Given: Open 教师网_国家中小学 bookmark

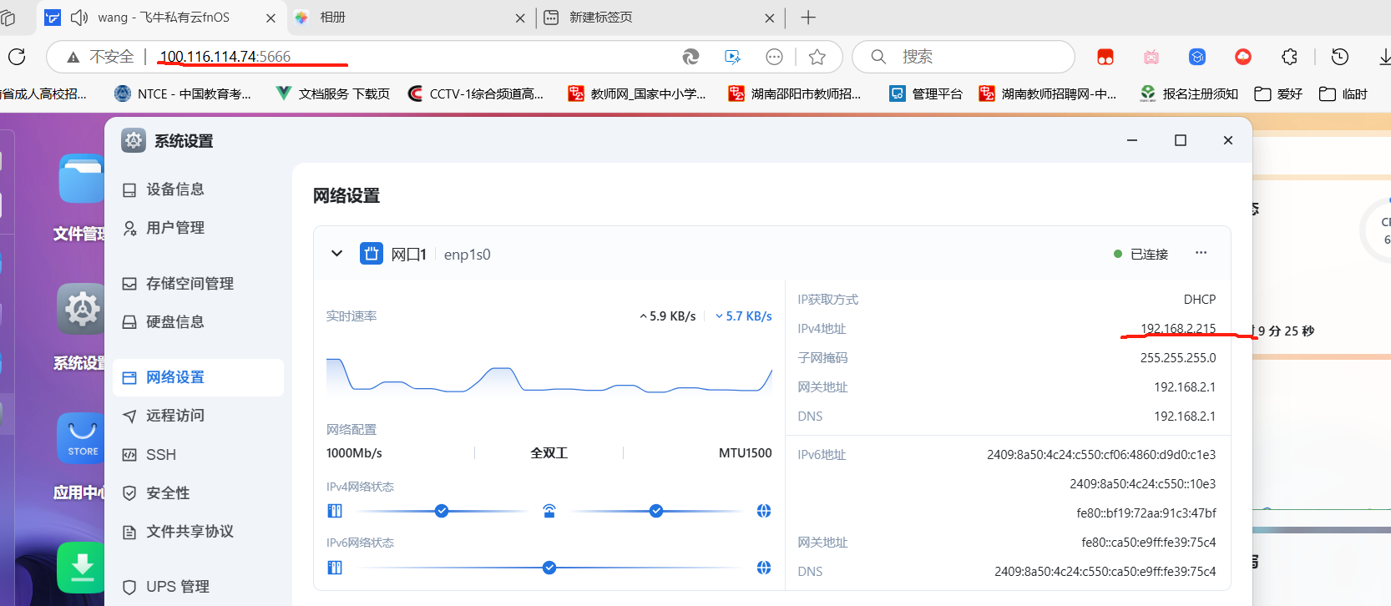Looking at the screenshot, I should 636,93.
